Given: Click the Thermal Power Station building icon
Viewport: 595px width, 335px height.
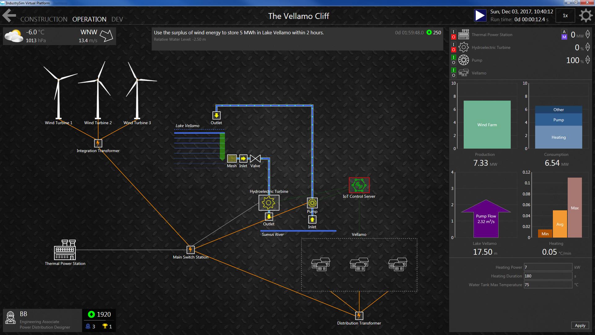Looking at the screenshot, I should click(x=65, y=250).
